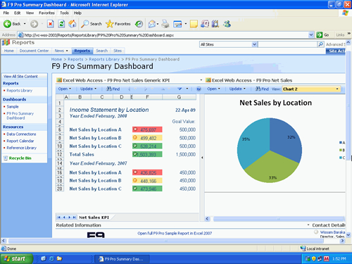Click Find binoculars in Net Sales chart toolbar
Image resolution: width=352 pixels, height=264 pixels.
pos(262,89)
